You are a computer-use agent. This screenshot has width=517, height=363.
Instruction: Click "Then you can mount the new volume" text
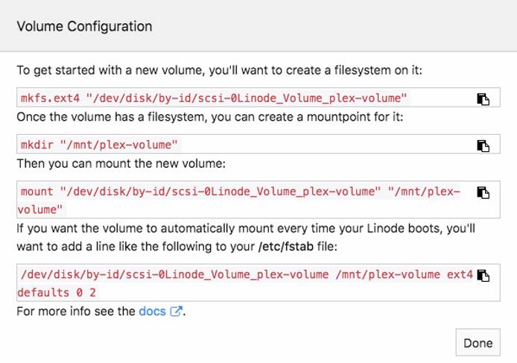(x=112, y=163)
